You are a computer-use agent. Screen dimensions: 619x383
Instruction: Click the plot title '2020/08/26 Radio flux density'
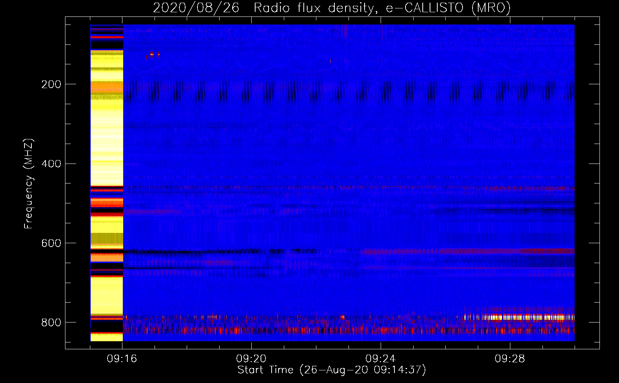(x=332, y=8)
